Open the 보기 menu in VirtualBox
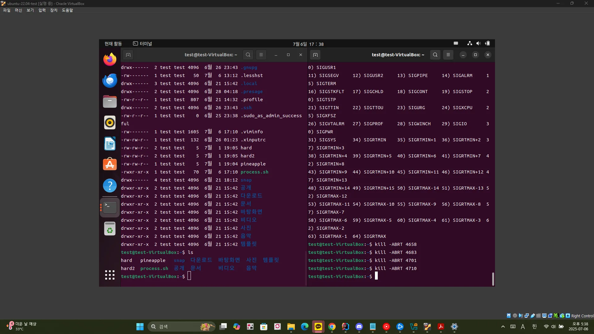Image resolution: width=594 pixels, height=334 pixels. click(30, 10)
